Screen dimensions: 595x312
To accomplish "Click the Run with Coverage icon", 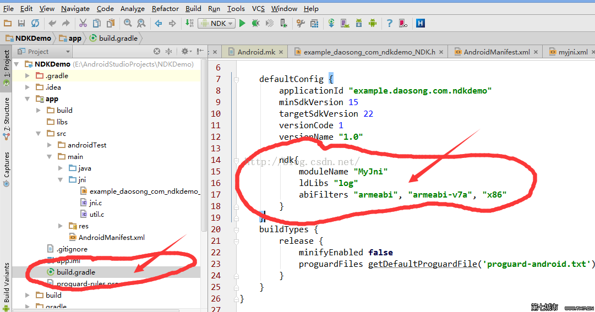I will (269, 24).
